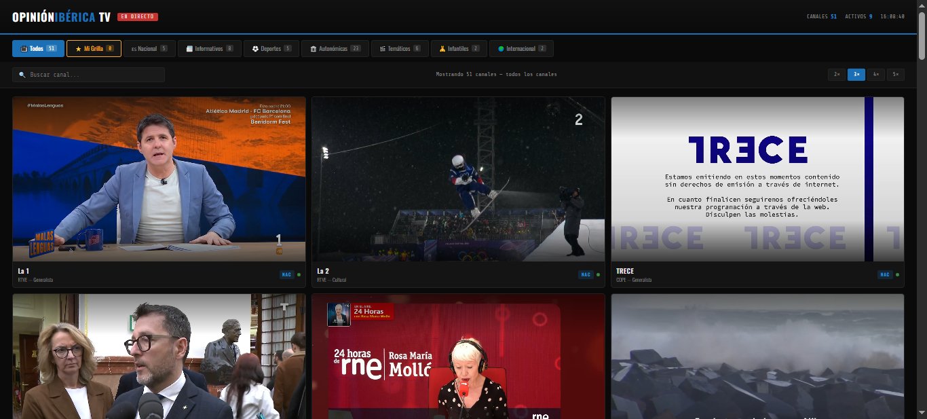The height and width of the screenshot is (419, 927).
Task: Click the Opinión Ibérica TV logo
Action: click(61, 17)
